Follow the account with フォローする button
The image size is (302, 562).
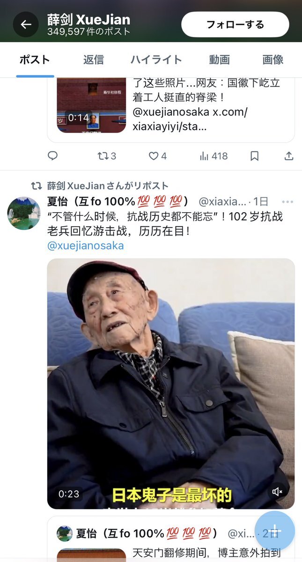tap(236, 24)
